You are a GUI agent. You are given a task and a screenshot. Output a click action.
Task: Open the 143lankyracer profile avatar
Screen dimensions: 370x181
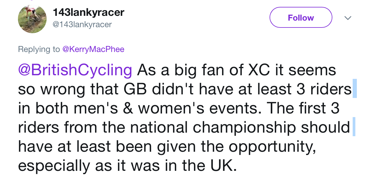coord(32,19)
